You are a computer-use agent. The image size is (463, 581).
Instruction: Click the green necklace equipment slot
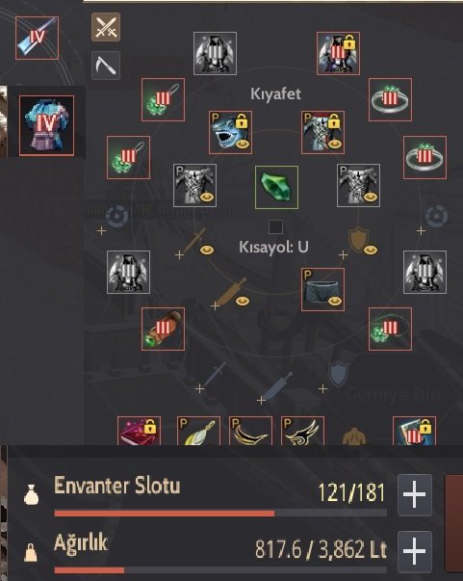(390, 329)
